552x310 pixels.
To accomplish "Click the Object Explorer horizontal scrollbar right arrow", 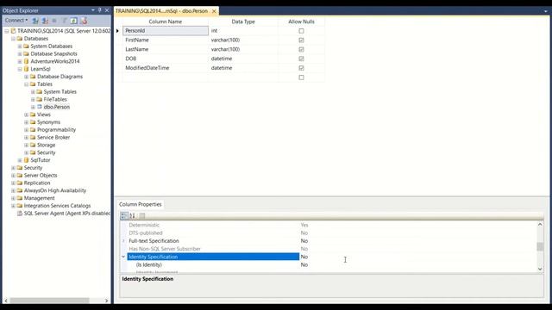I will (106, 301).
